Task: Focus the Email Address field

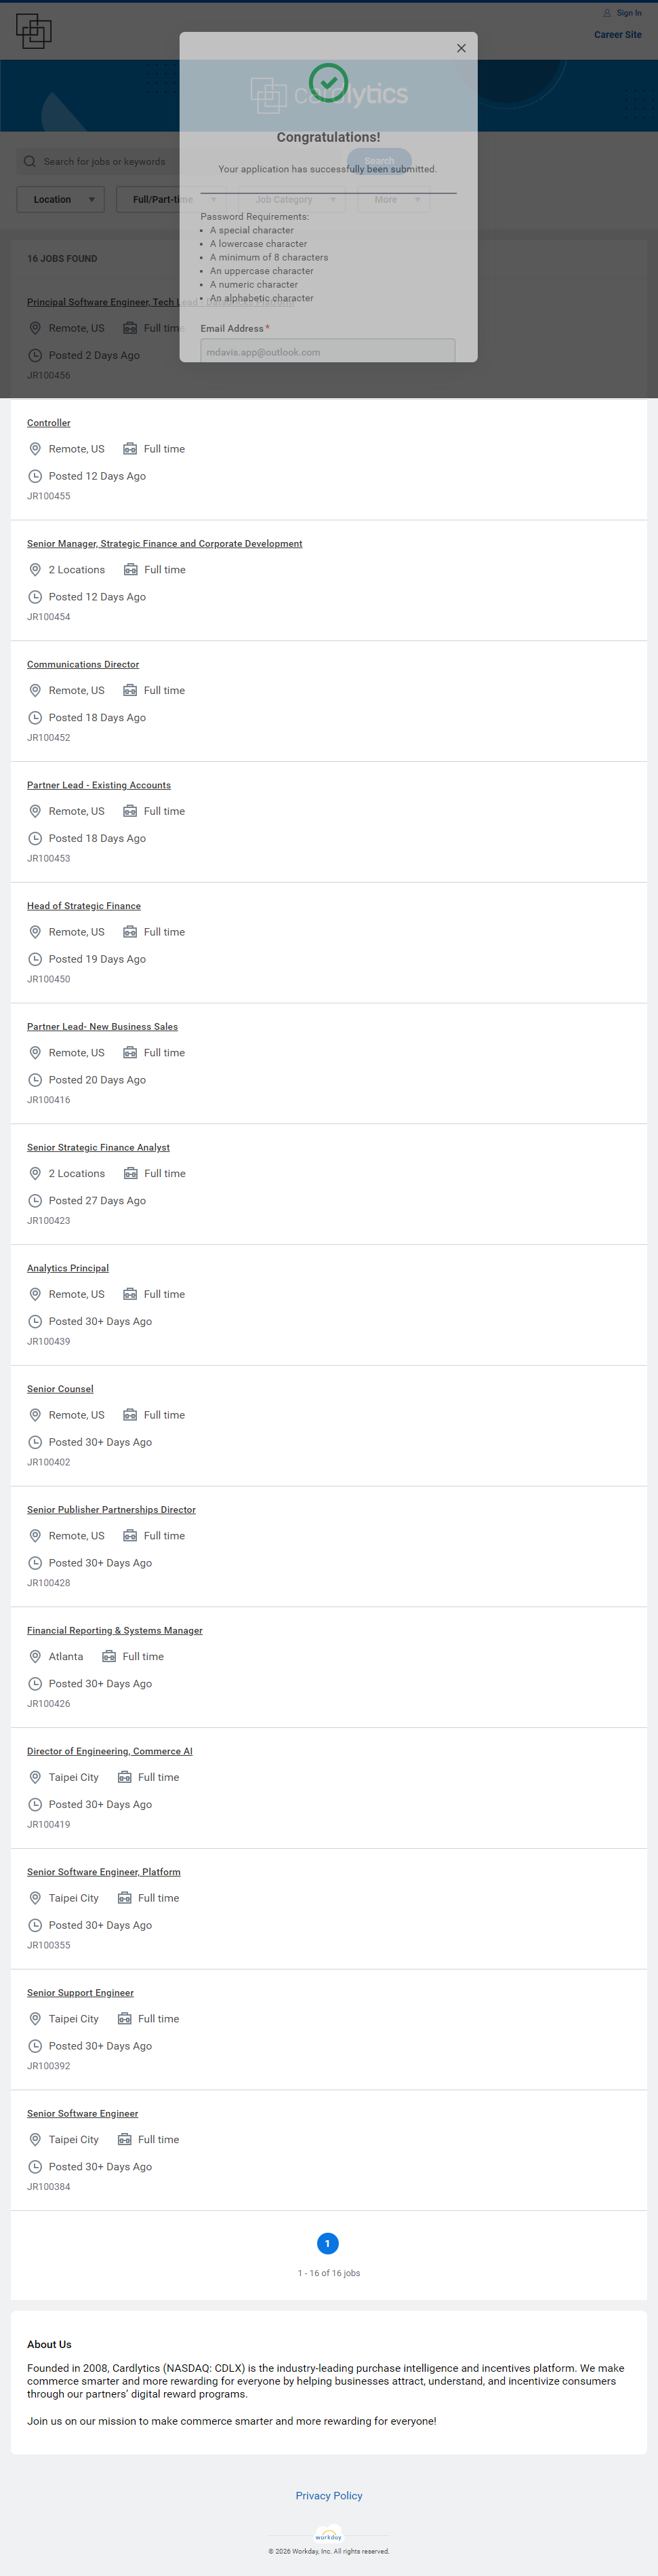Action: [327, 351]
